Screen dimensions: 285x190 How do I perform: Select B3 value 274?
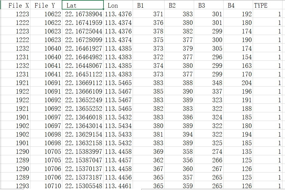tap(209, 151)
